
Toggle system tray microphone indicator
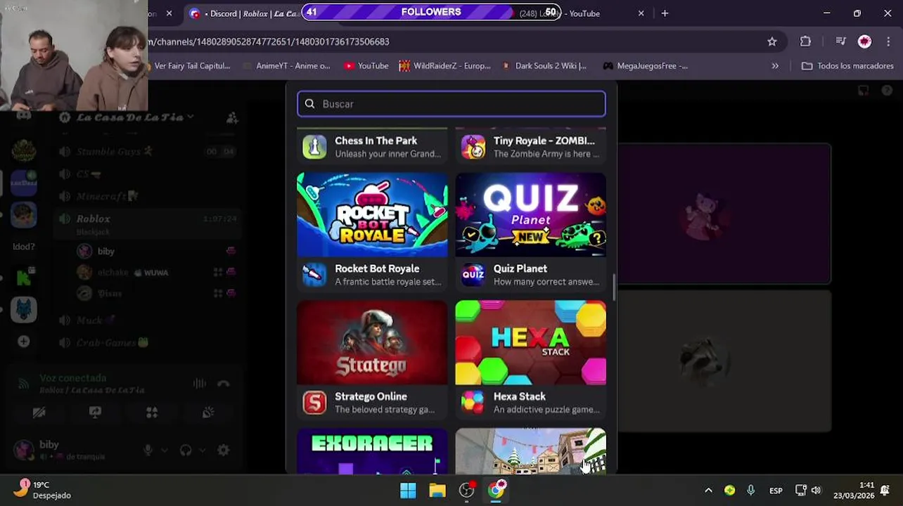751,490
